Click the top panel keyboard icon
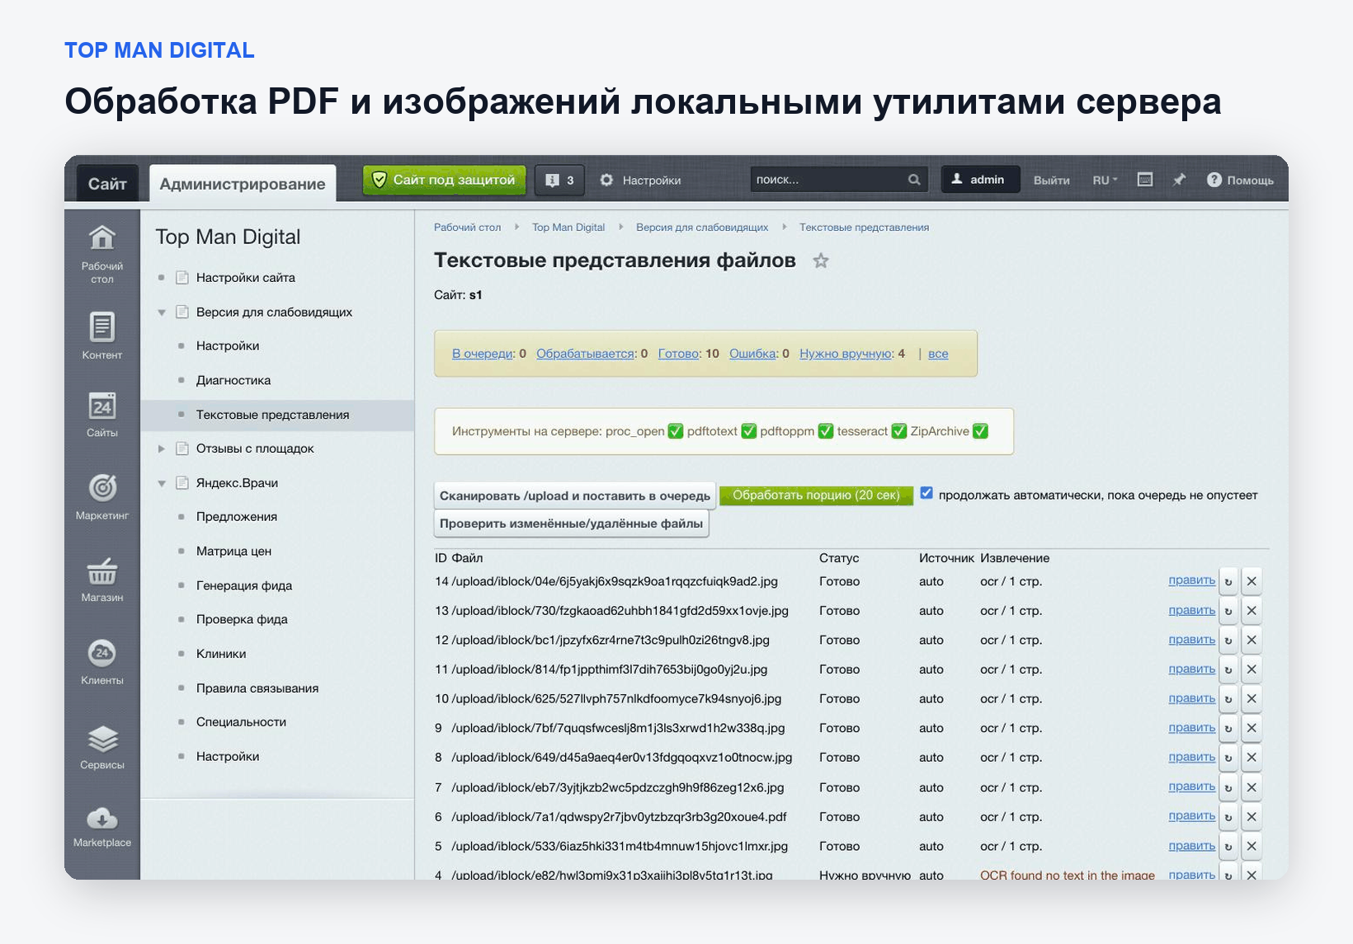This screenshot has height=944, width=1353. click(1145, 180)
